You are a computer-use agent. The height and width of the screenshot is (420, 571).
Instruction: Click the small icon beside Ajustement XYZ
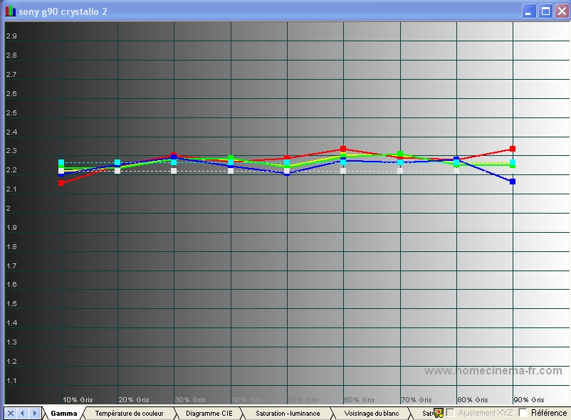(439, 413)
